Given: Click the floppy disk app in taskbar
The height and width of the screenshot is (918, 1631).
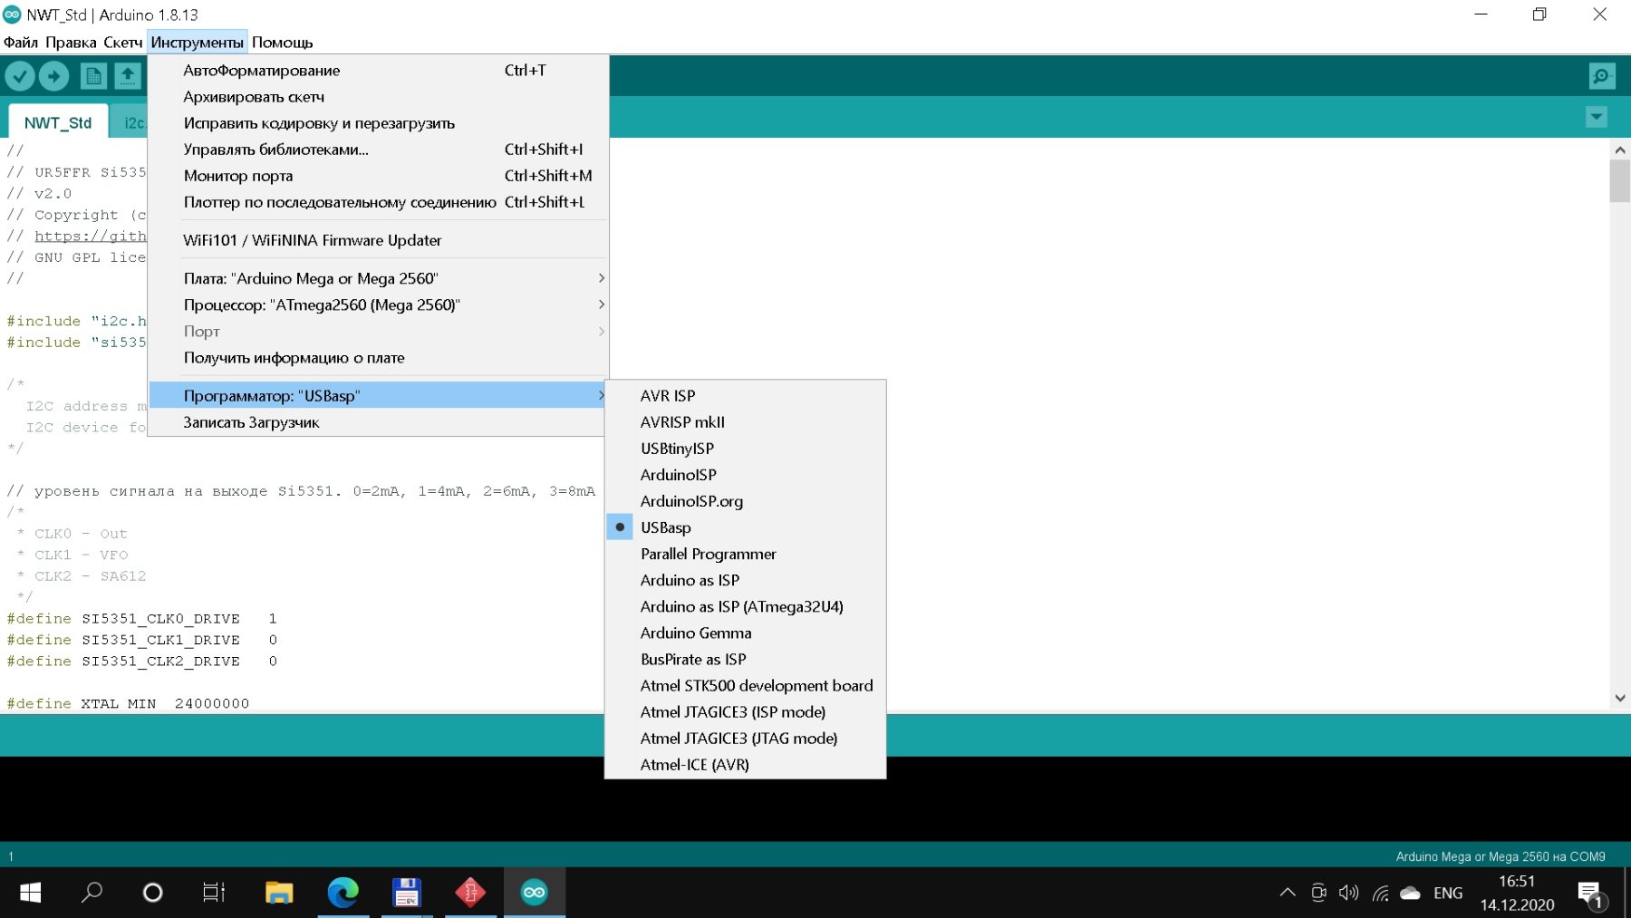Looking at the screenshot, I should pos(407,893).
